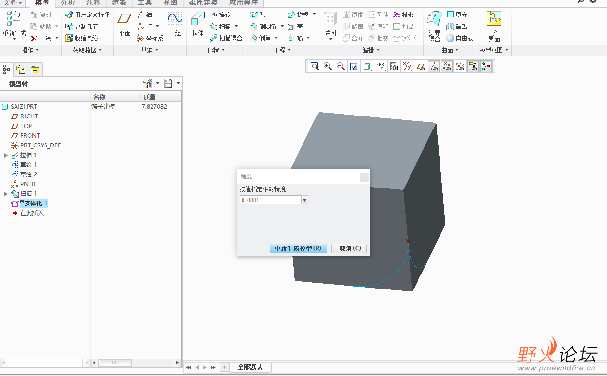
Task: Select the 投影 project tool
Action: (x=403, y=15)
